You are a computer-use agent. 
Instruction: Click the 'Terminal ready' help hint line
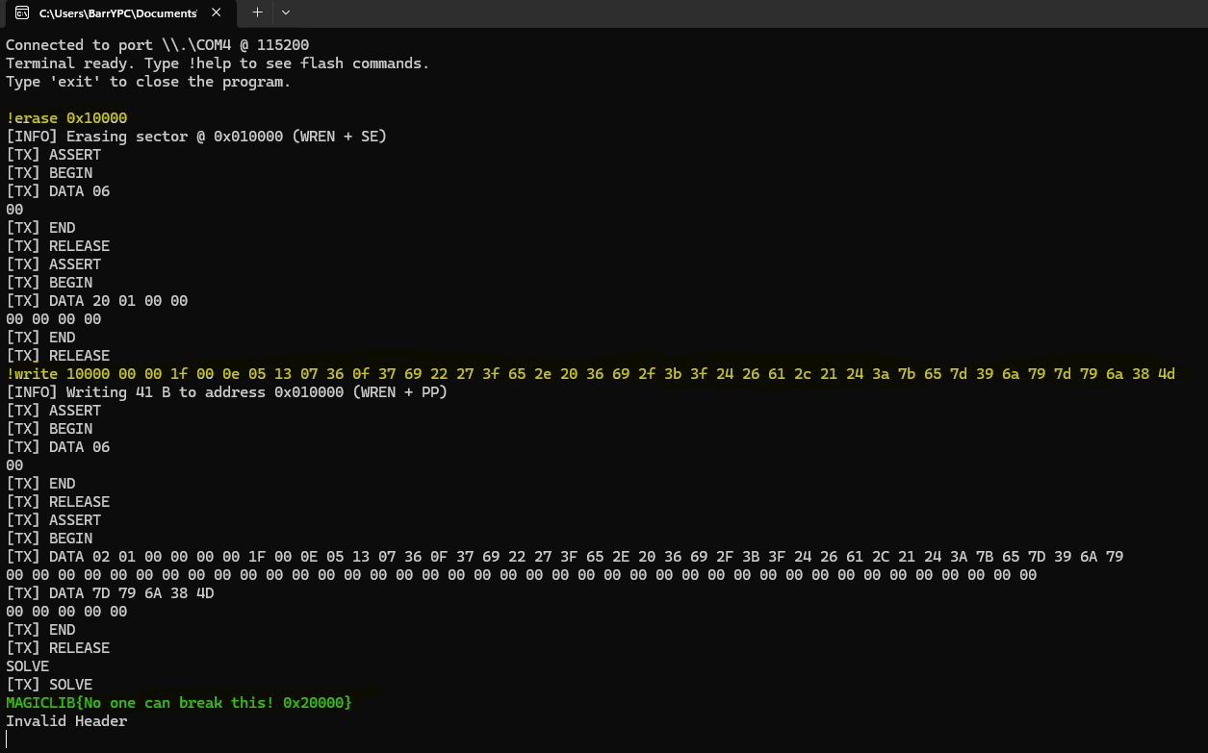coord(217,63)
